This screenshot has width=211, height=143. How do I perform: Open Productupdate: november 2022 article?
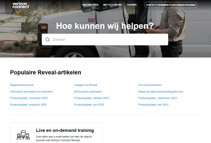pyautogui.click(x=29, y=98)
